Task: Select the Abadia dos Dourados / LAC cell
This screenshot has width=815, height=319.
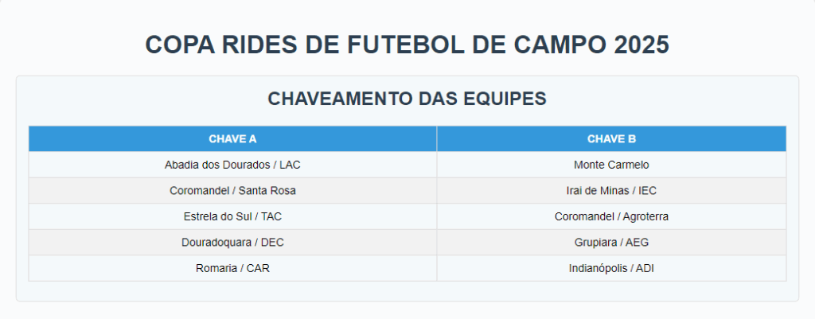Action: (232, 165)
